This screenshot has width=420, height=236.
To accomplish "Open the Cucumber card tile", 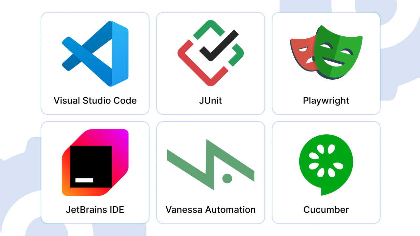I will pos(326,172).
